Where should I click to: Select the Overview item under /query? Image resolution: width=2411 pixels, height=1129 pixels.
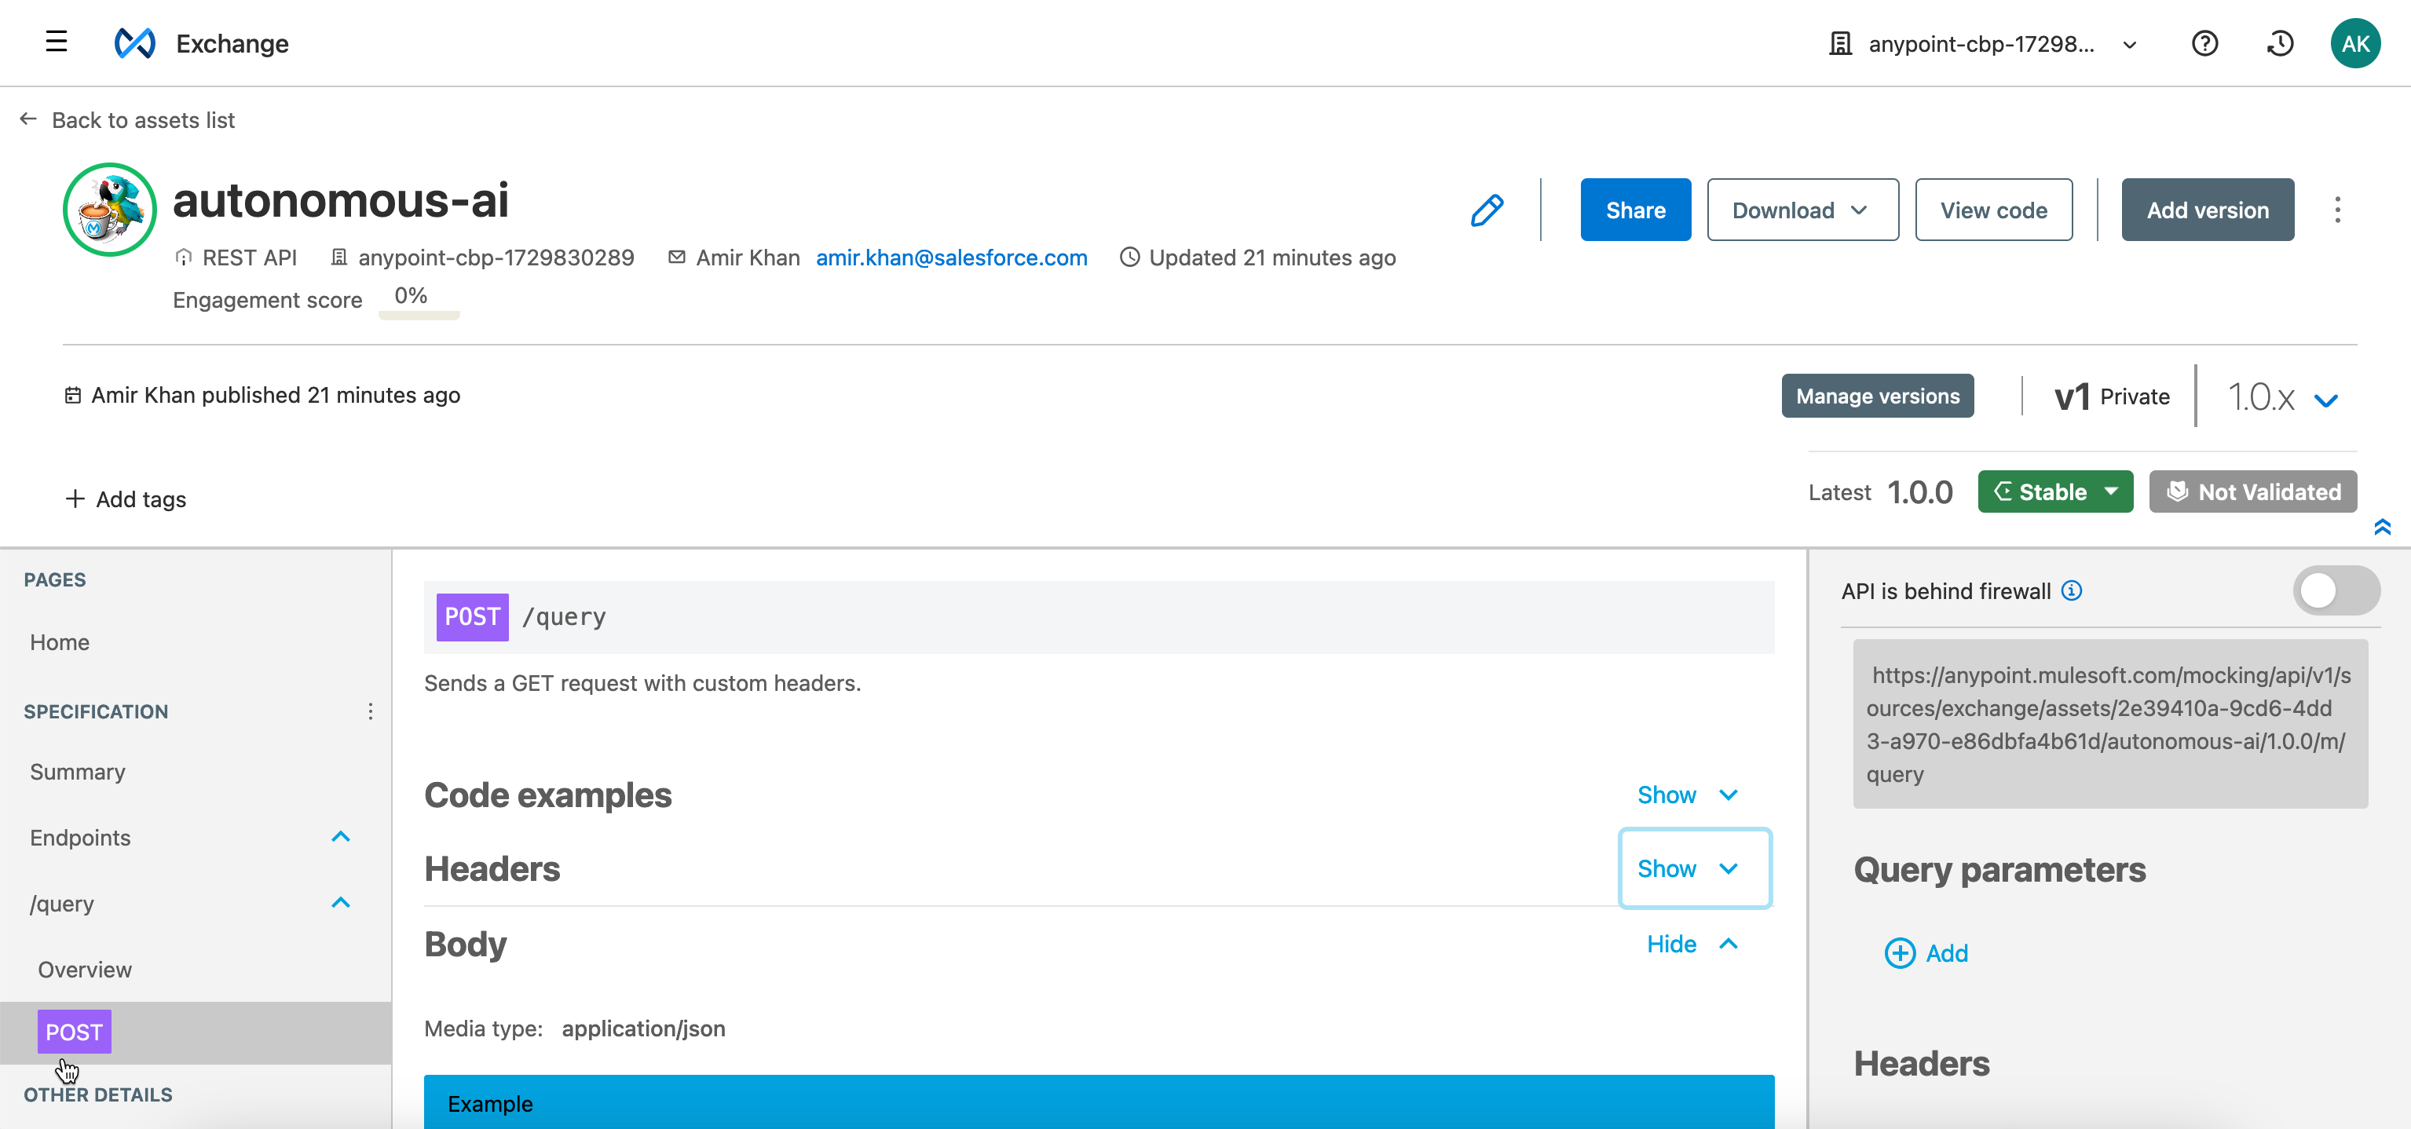85,969
